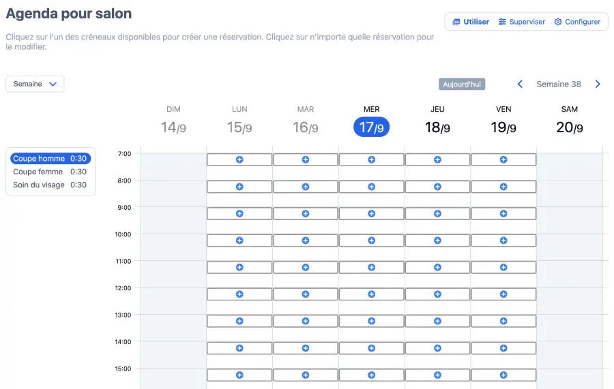Switch to the Utiliser tab
The width and height of the screenshot is (614, 389).
471,22
